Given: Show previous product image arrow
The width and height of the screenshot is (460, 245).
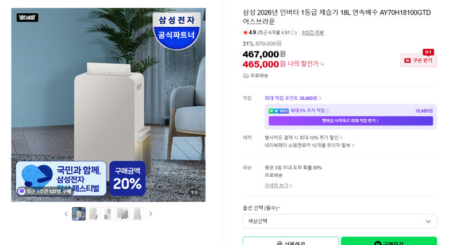Looking at the screenshot, I should click(66, 214).
